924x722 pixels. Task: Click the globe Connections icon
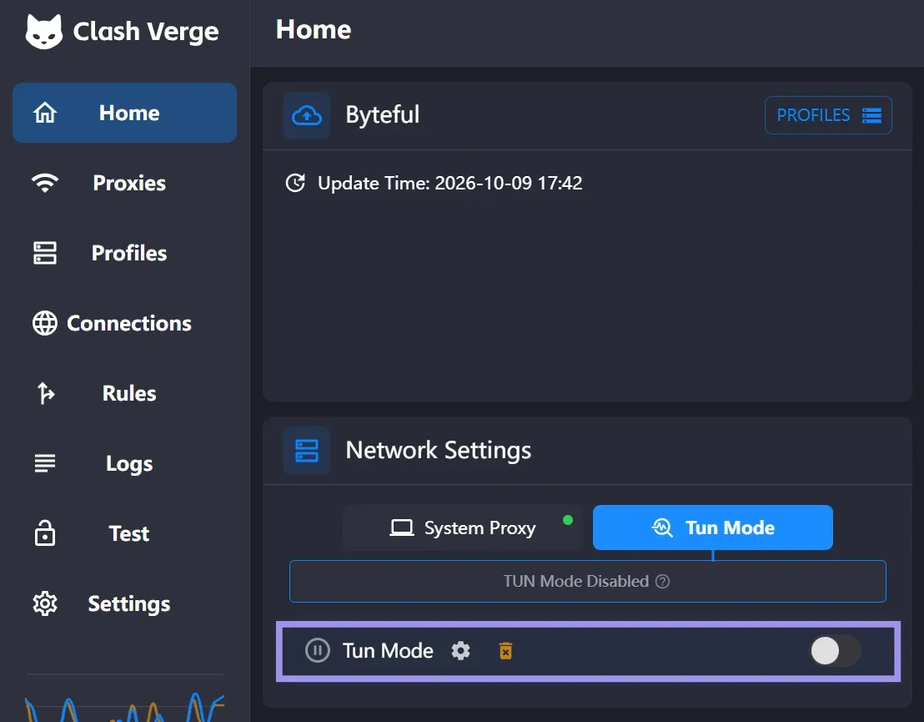click(x=45, y=323)
